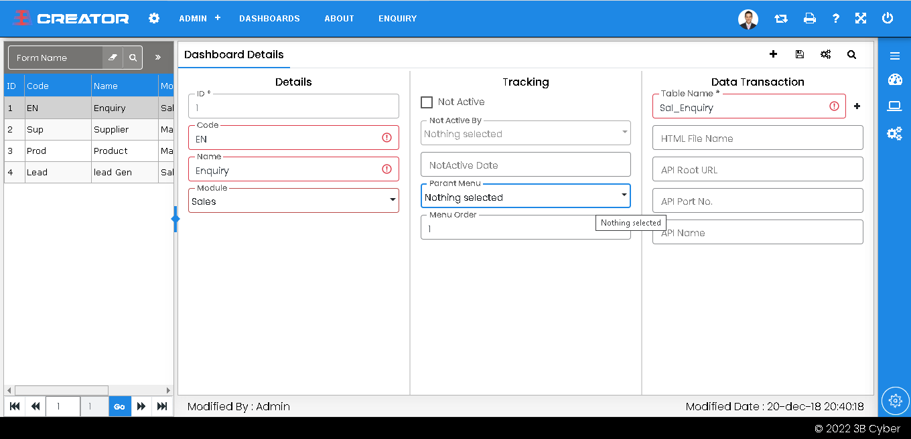Expand the left panel double-chevron arrow
The image size is (911, 439).
158,58
